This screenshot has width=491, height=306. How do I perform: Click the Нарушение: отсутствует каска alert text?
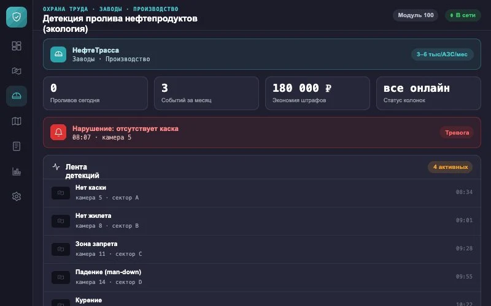point(125,129)
